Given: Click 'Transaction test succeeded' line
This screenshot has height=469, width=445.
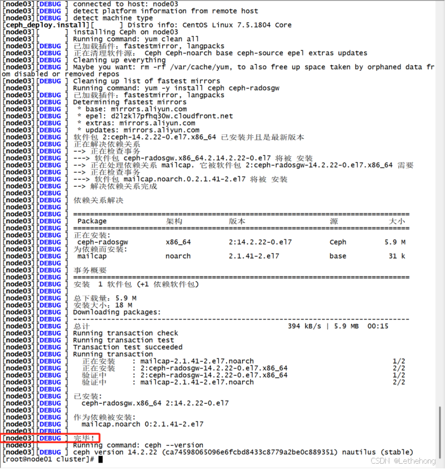Looking at the screenshot, I should [127, 347].
